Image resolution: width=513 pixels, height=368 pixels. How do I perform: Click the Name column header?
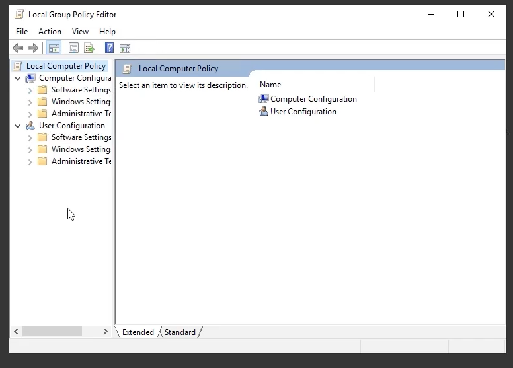coord(270,85)
